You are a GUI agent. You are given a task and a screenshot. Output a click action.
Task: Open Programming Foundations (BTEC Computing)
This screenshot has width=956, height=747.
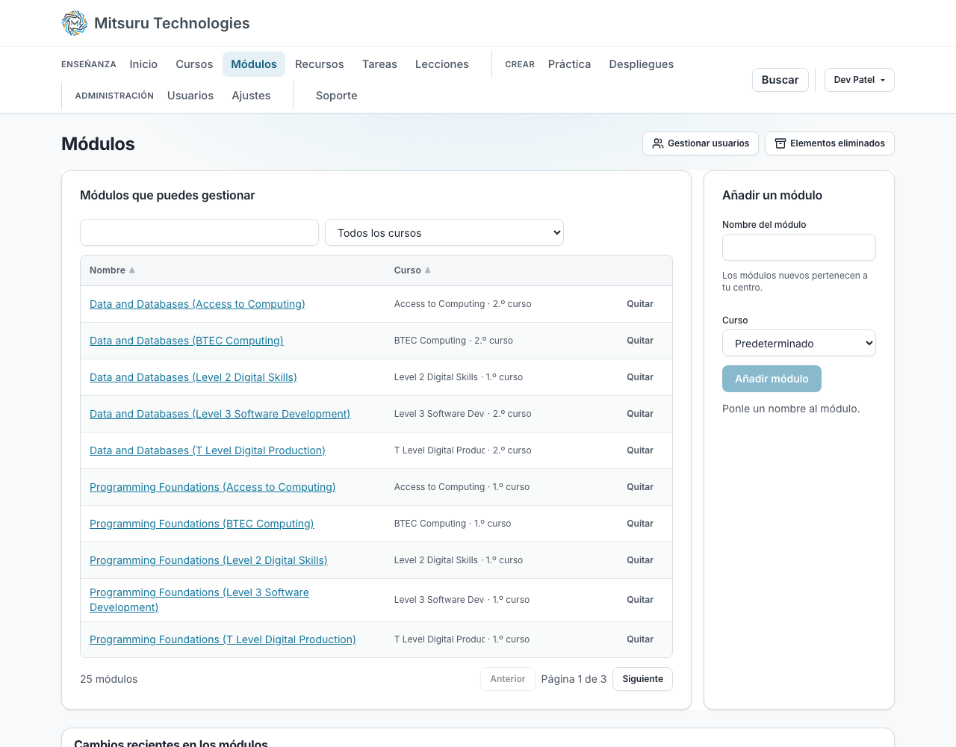[x=202, y=524]
